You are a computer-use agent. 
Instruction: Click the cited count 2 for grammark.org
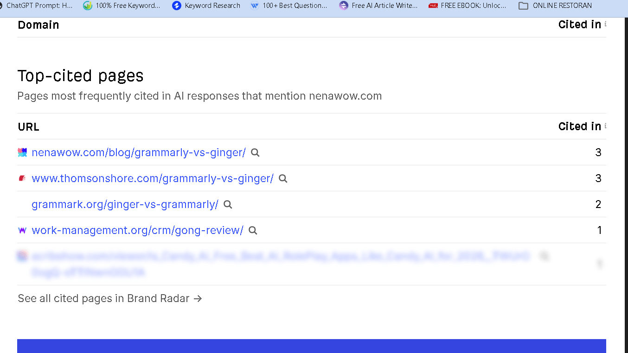(x=598, y=204)
